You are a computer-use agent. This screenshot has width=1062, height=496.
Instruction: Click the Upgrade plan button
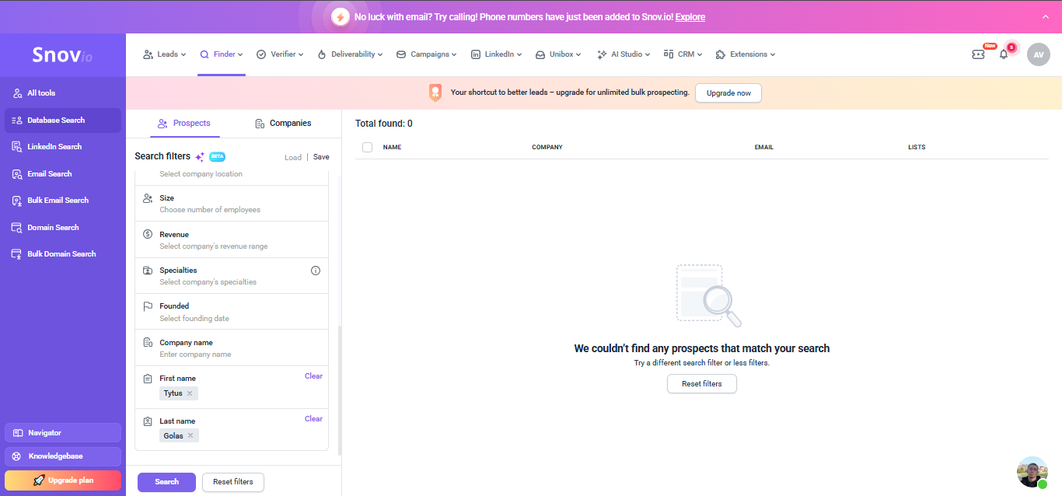pyautogui.click(x=63, y=480)
